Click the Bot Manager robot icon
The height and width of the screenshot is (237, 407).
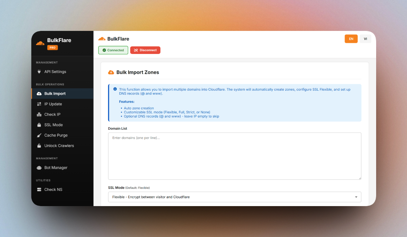(39, 168)
